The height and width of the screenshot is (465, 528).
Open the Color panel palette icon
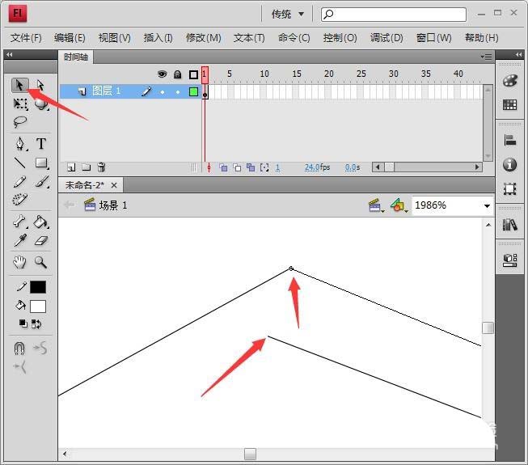point(510,81)
